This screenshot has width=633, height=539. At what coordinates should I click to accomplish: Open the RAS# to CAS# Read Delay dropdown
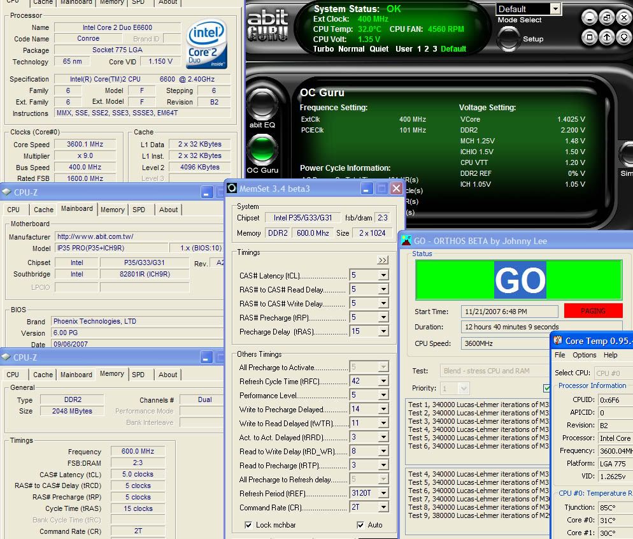click(x=383, y=289)
